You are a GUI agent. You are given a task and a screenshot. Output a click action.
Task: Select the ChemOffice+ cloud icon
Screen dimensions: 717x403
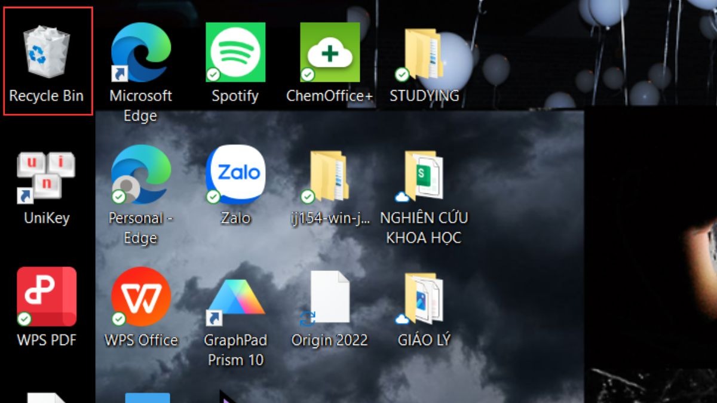tap(330, 52)
